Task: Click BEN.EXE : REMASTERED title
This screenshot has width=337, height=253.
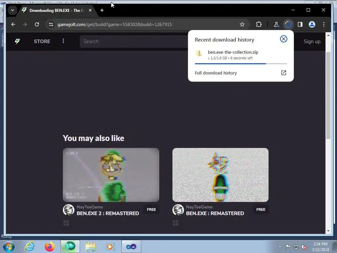Action: click(215, 213)
